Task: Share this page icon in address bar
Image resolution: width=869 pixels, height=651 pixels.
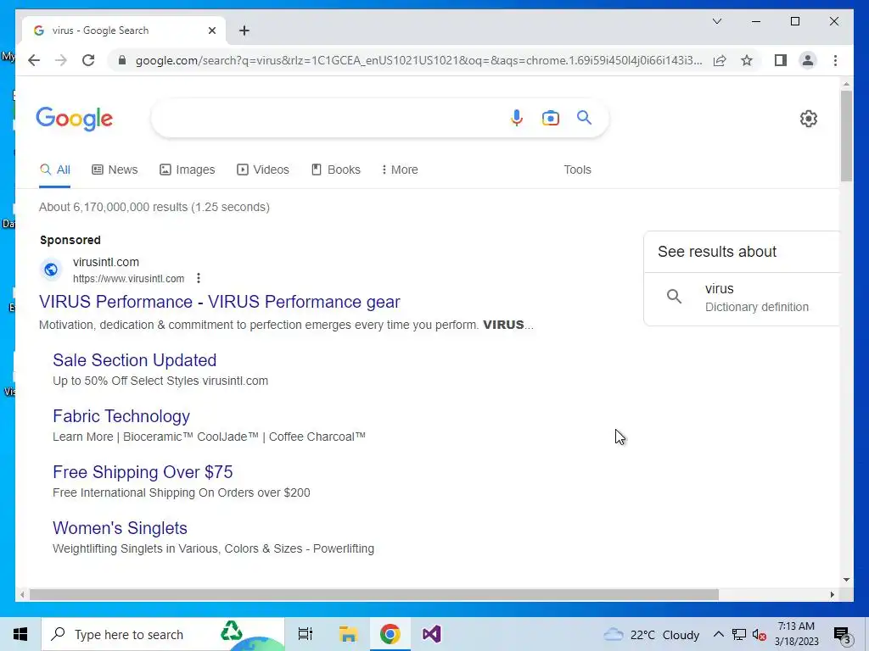Action: click(x=720, y=60)
